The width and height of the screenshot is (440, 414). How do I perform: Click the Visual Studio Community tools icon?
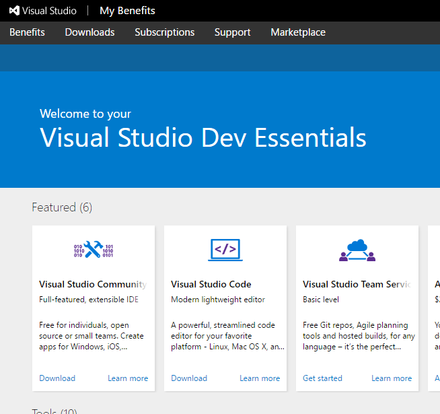(x=94, y=250)
